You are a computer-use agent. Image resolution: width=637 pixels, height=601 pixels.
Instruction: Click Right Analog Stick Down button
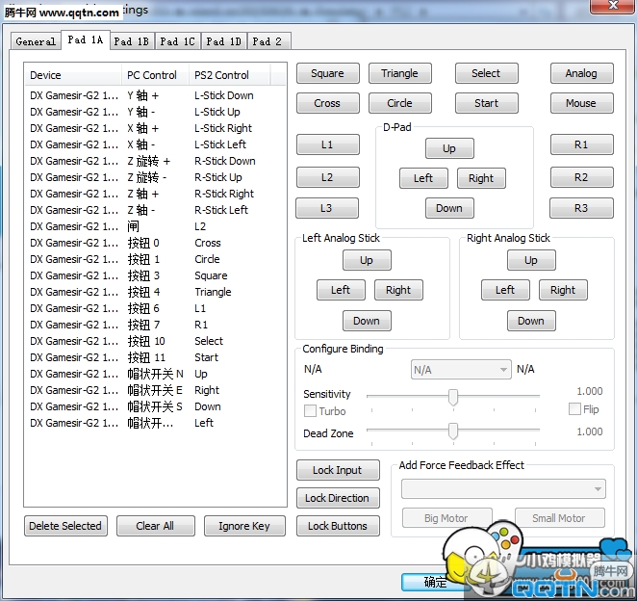pos(531,321)
